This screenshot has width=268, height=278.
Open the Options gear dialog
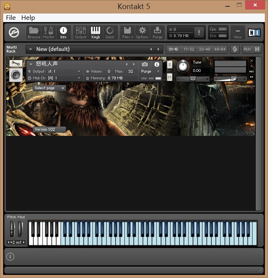pyautogui.click(x=142, y=32)
